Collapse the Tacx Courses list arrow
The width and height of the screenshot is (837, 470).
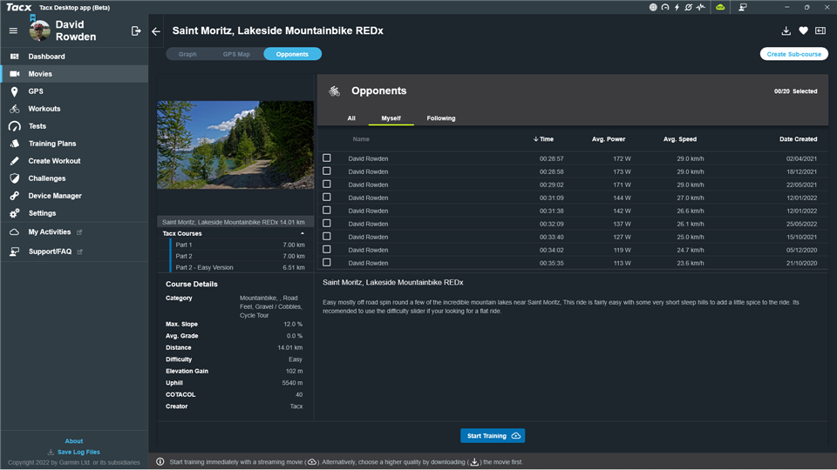(x=303, y=233)
